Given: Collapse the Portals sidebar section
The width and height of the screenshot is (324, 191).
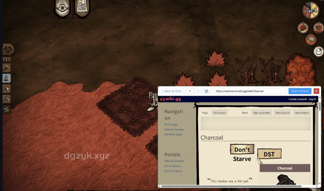Looking at the screenshot, I should (186, 155).
